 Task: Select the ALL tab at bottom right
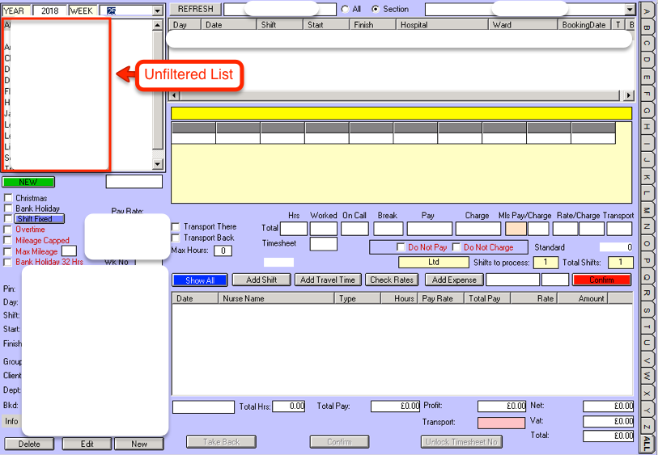(647, 444)
